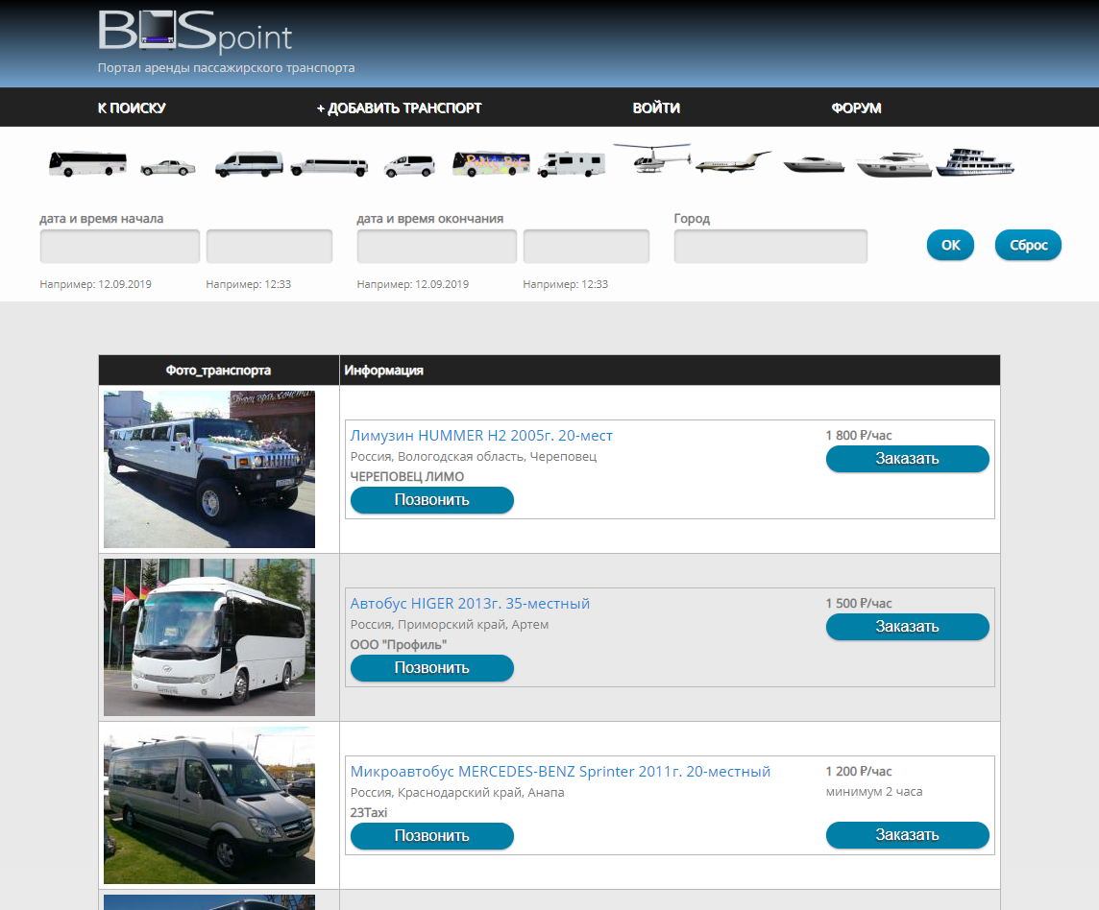
Task: Click the 23Taxi company name
Action: click(x=369, y=813)
